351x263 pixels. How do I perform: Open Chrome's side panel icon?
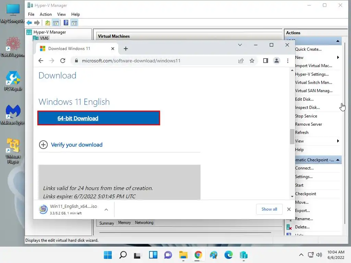(x=266, y=61)
